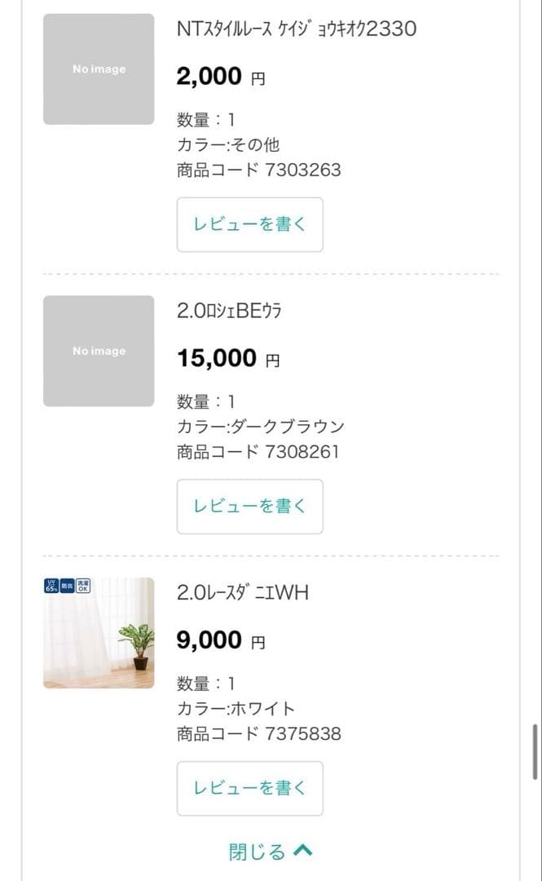Image resolution: width=542 pixels, height=881 pixels.
Task: Click the page scrollbar thumb
Action: coord(535,752)
